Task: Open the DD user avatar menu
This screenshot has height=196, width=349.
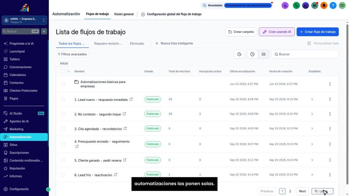Action: pyautogui.click(x=342, y=5)
